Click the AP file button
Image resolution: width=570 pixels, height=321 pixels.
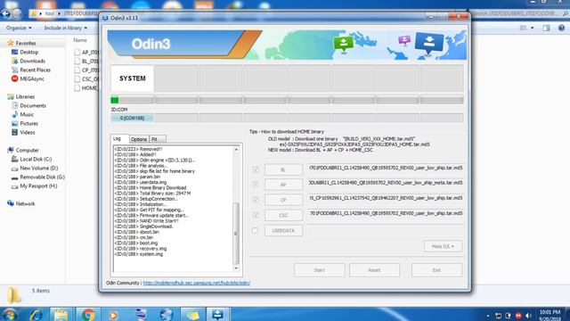tap(283, 185)
